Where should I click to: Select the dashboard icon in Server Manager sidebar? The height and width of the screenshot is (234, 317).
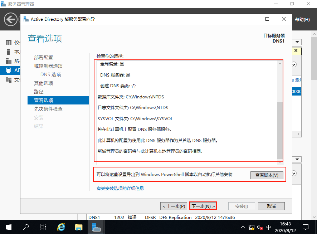pos(9,43)
